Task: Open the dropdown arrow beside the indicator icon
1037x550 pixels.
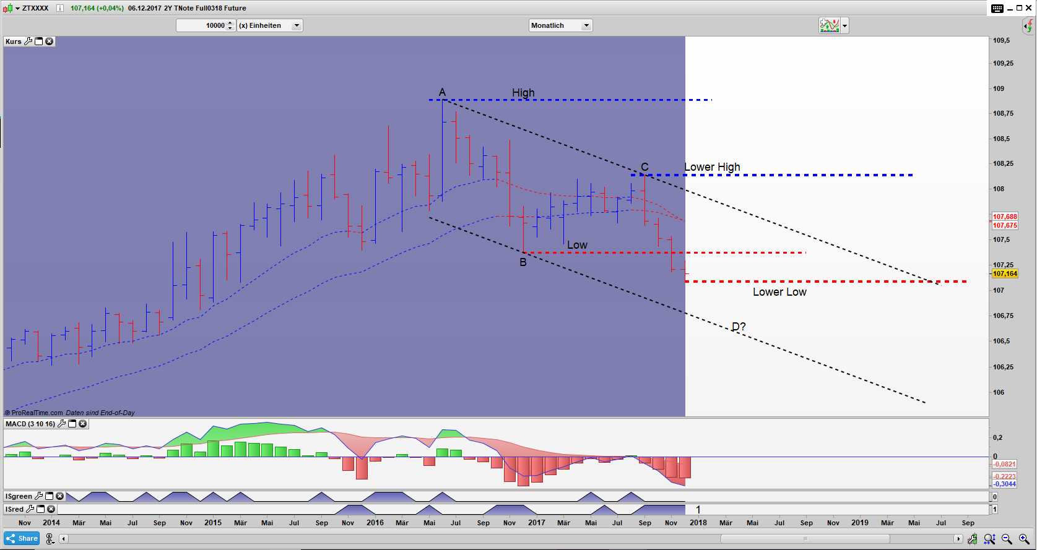Action: [x=844, y=25]
